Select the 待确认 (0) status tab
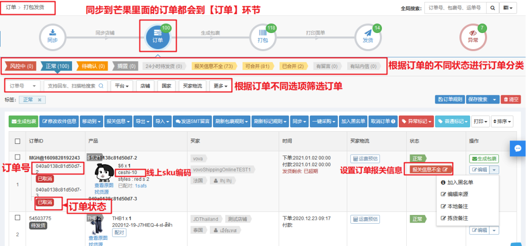Screen dimensions: 526x246 point(92,66)
